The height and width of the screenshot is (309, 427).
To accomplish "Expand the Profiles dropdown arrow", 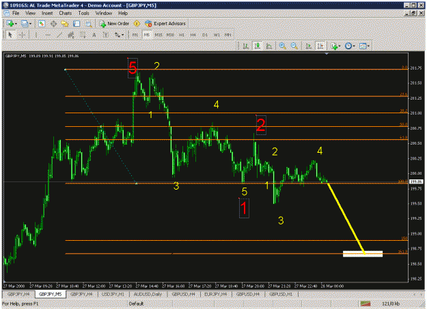I will pos(30,24).
